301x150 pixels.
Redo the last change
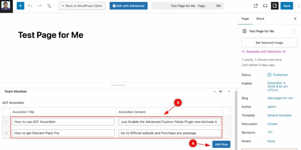(x=40, y=6)
